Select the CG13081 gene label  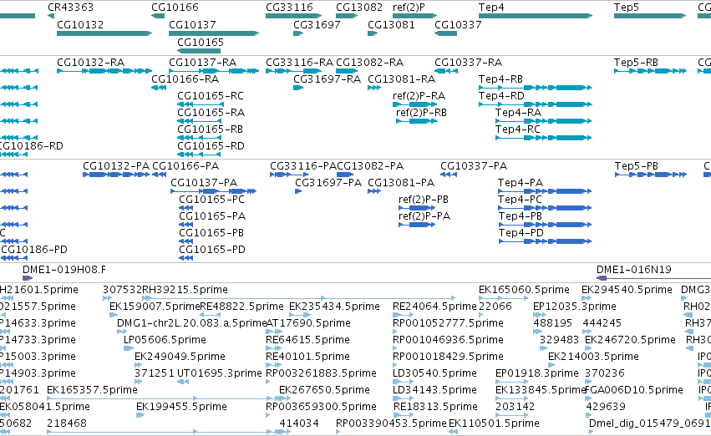click(x=391, y=24)
